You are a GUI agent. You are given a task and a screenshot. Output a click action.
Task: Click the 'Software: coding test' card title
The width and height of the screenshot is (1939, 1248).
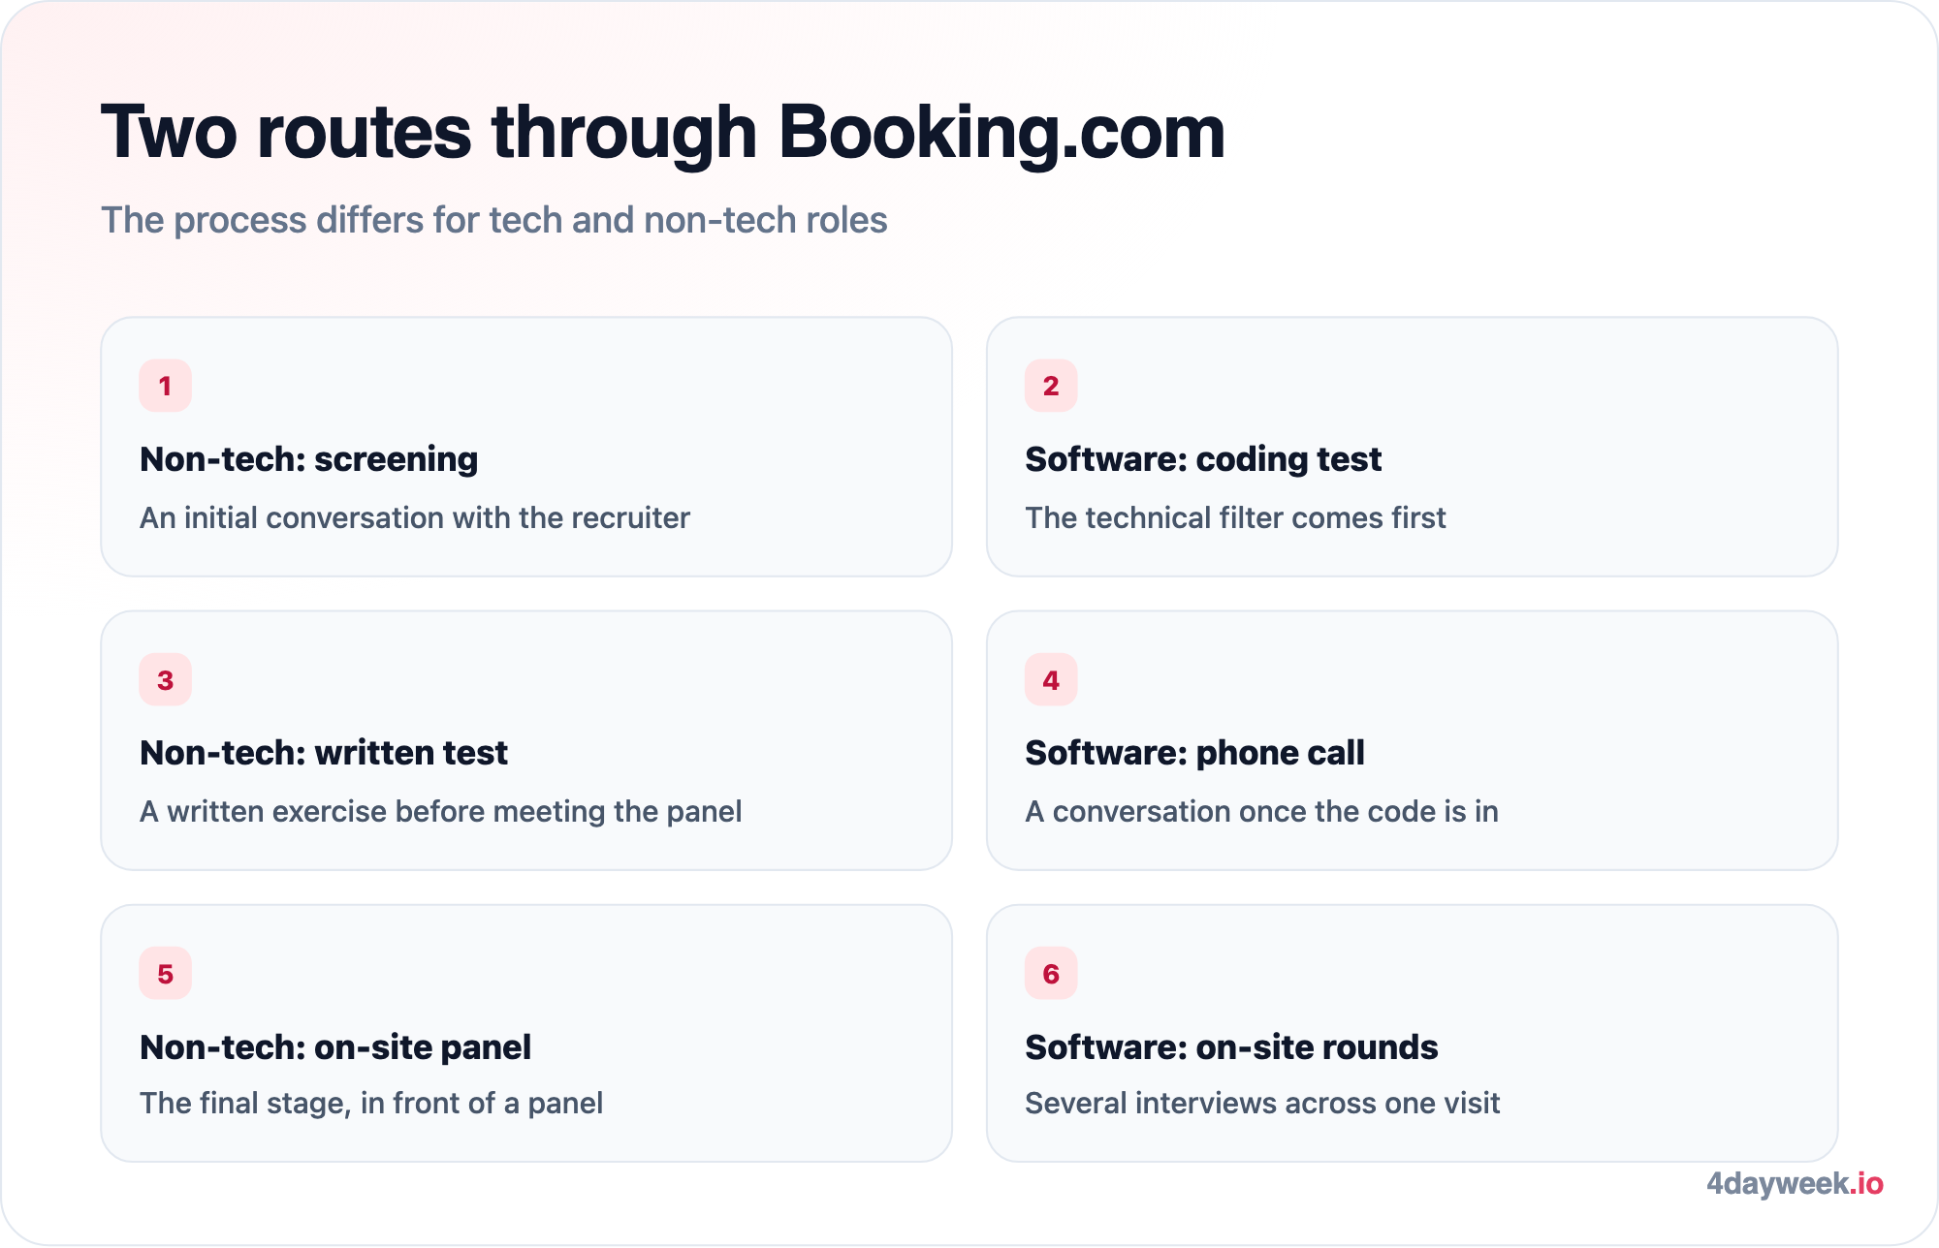pos(1203,459)
